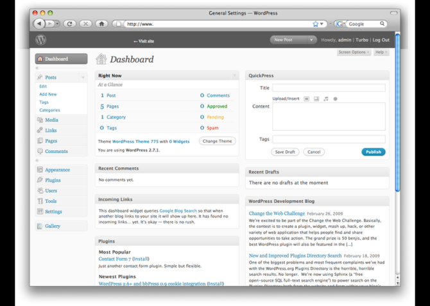Click the QuickPress Tags field
Screen dimensions: 430x306
coord(329,139)
